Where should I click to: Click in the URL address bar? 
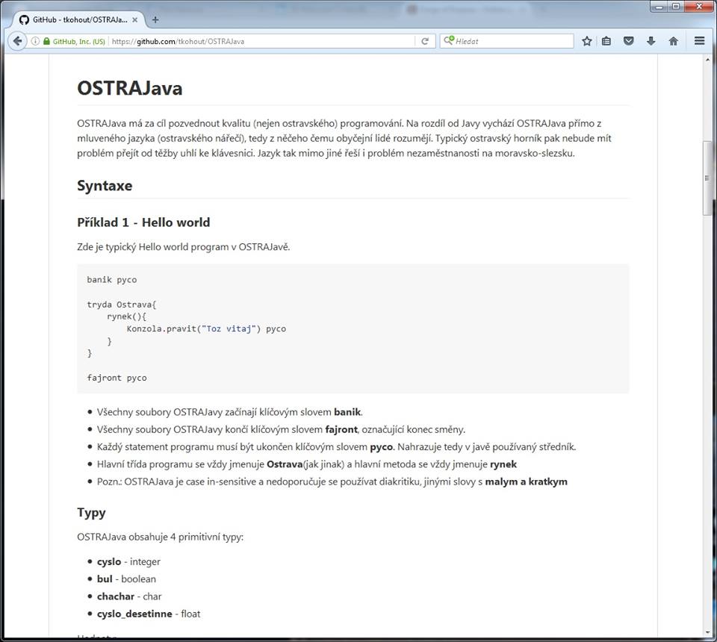point(261,41)
